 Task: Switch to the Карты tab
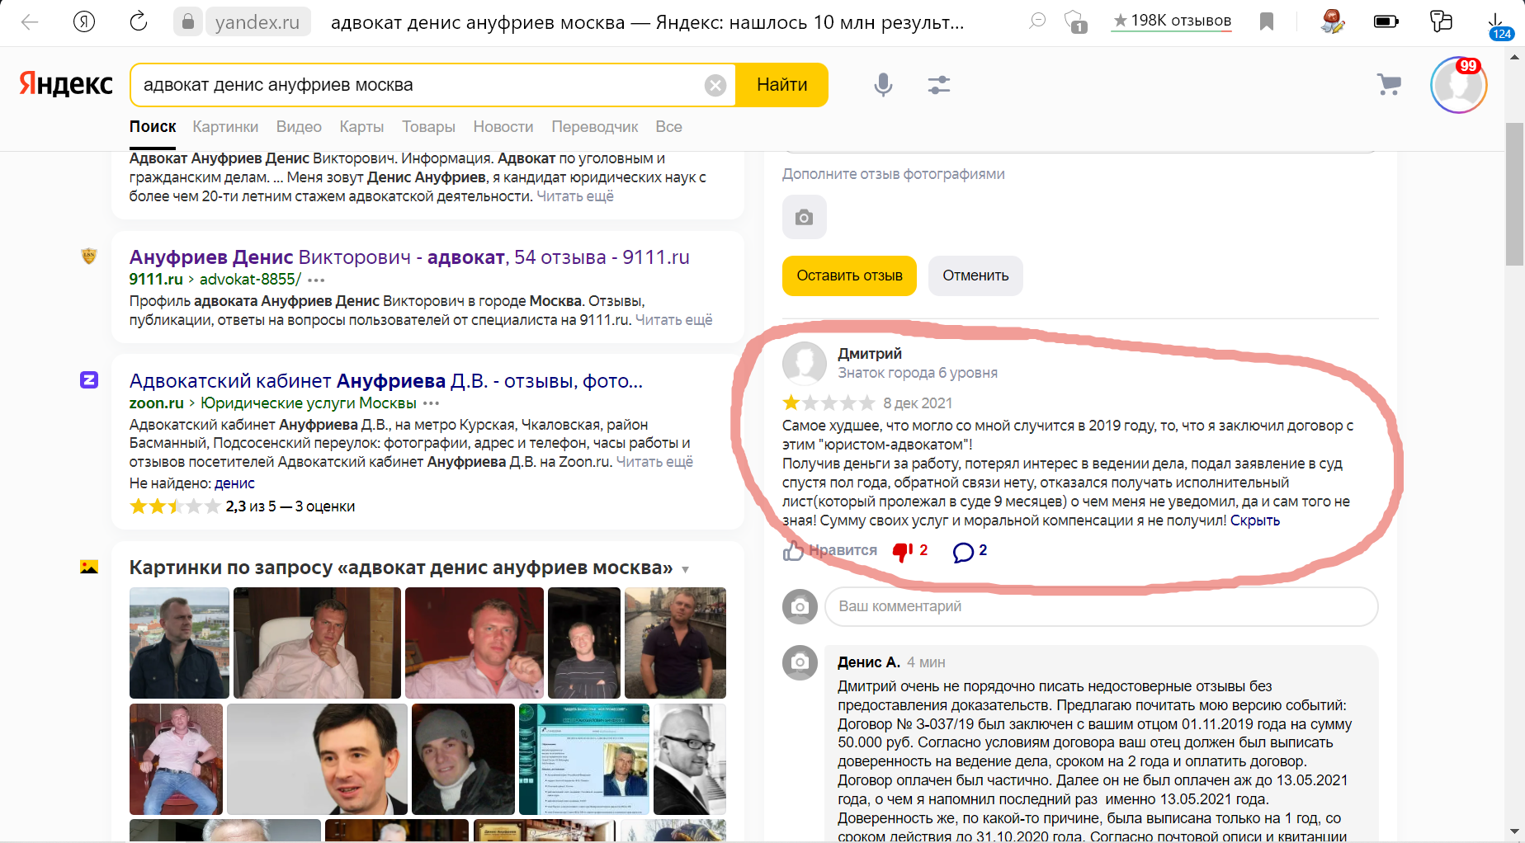361,127
